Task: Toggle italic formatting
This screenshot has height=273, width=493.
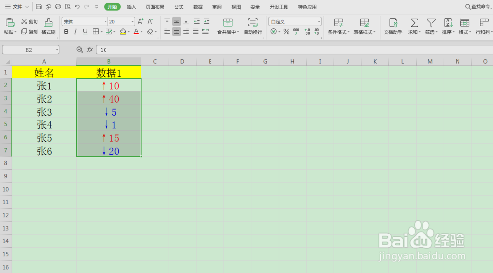Action: coord(75,32)
